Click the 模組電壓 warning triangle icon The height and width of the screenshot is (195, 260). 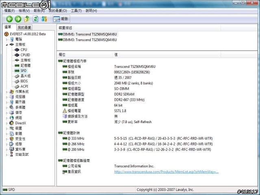point(65,111)
